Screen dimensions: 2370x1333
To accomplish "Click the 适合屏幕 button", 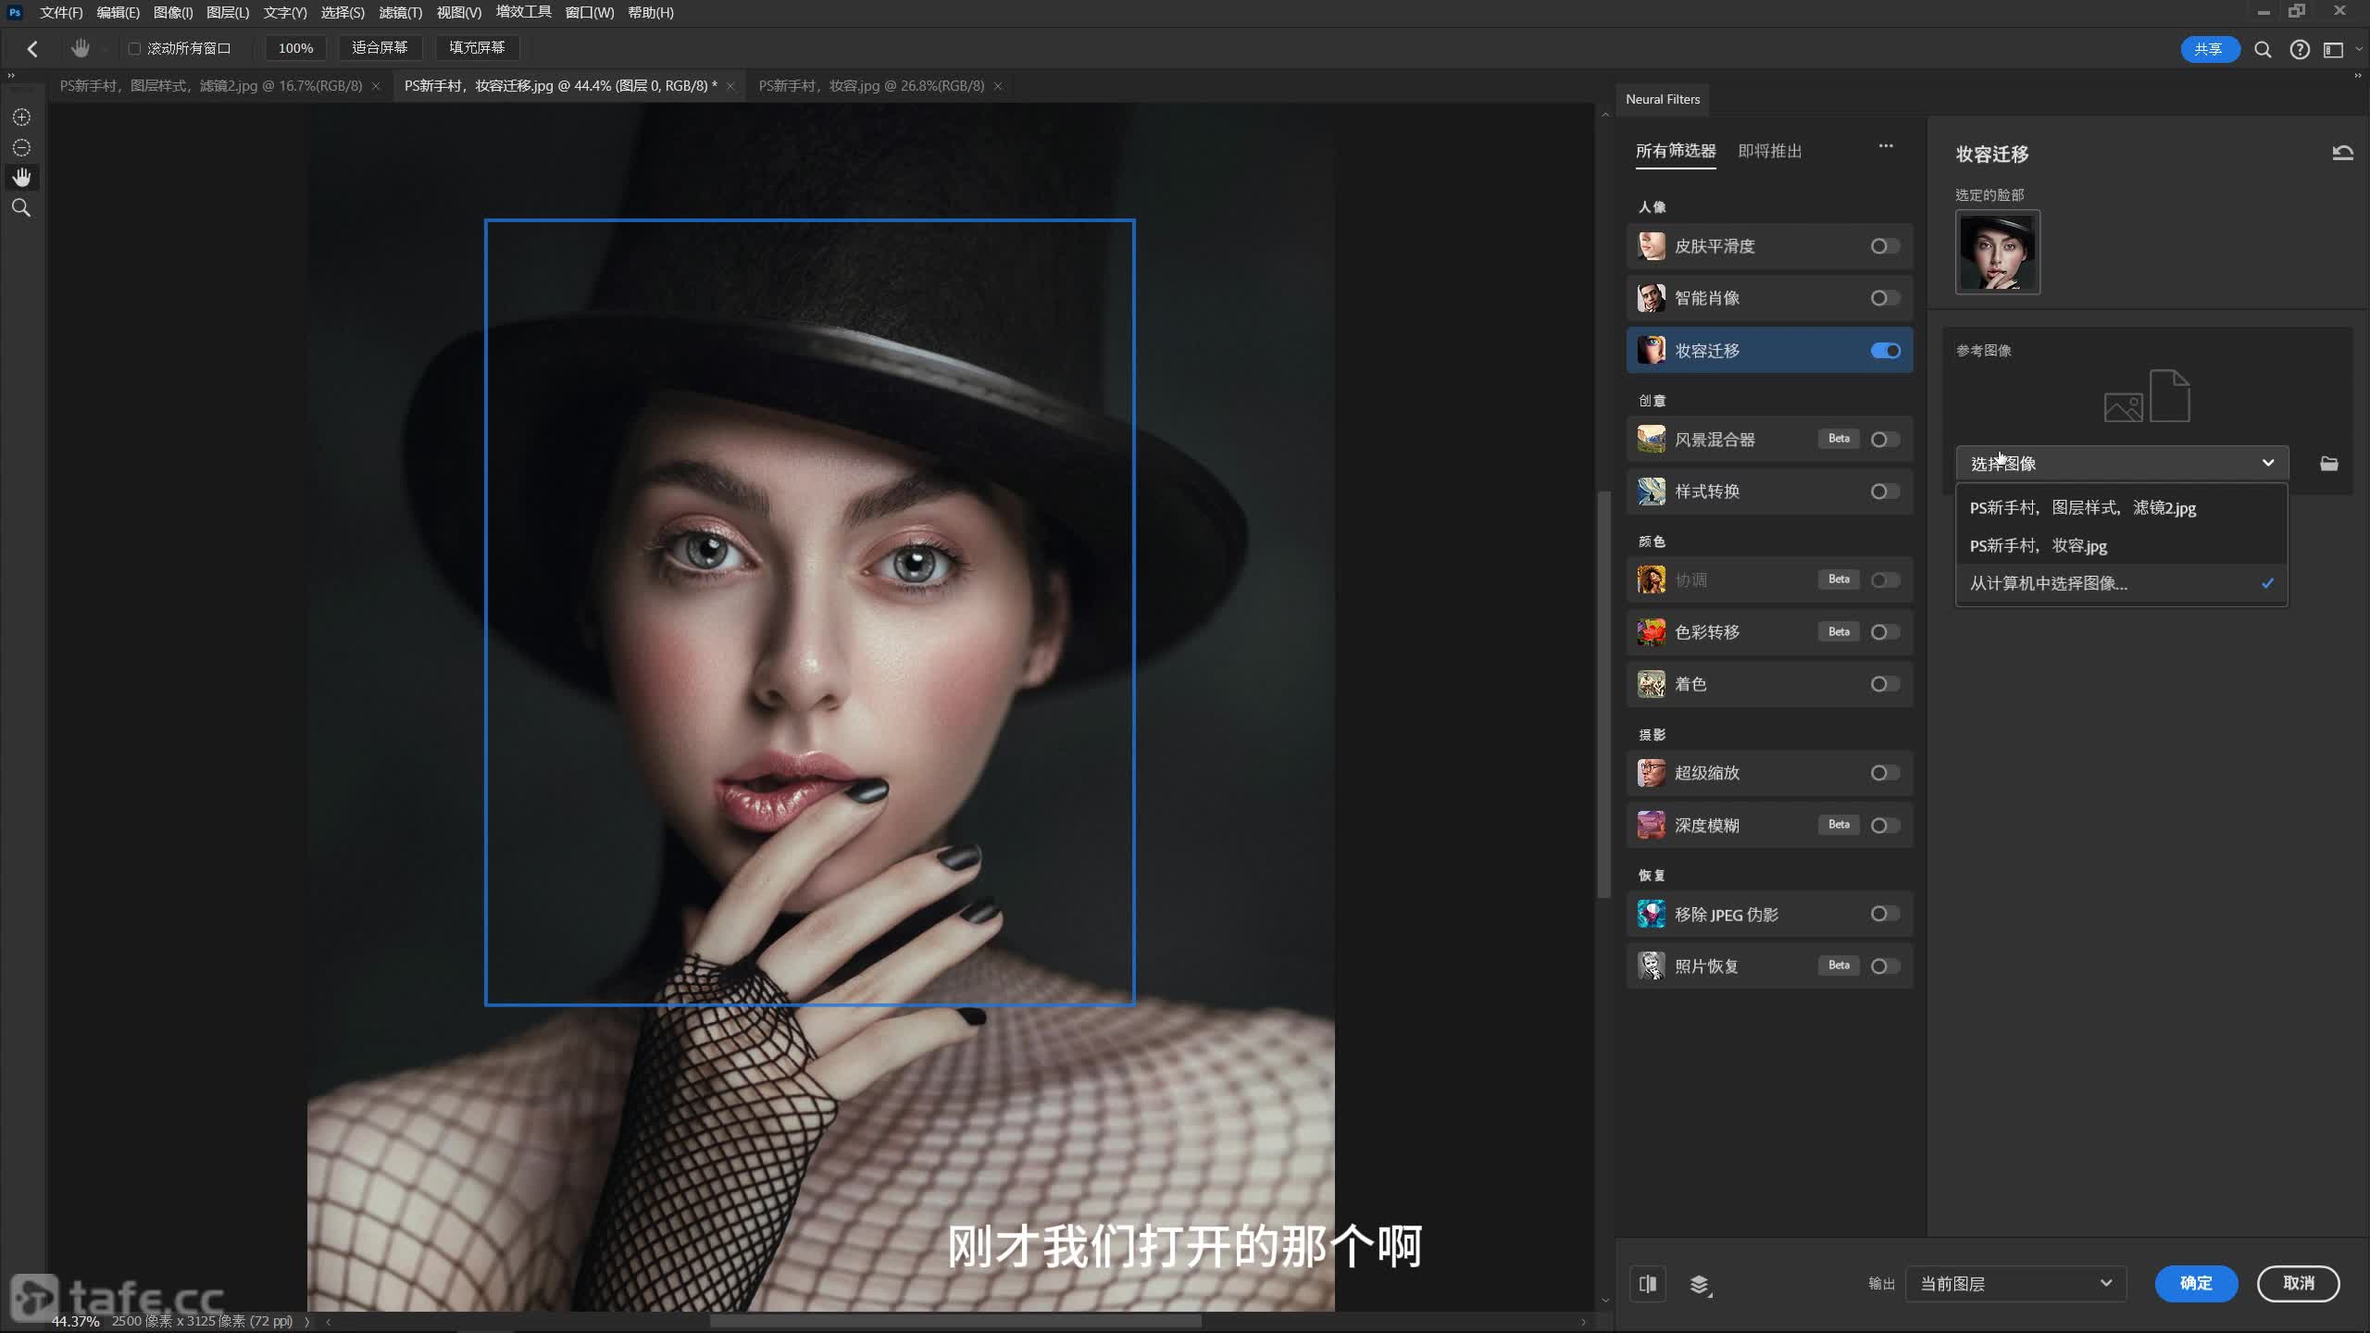I will coord(379,48).
